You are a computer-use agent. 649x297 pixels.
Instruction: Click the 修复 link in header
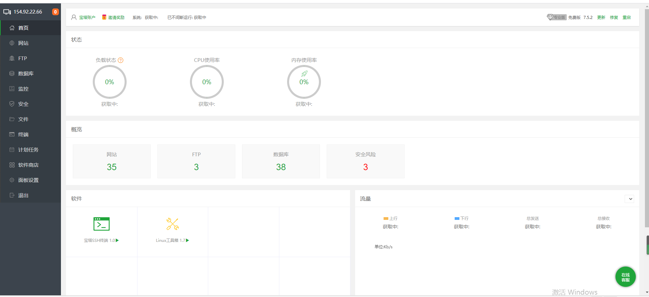(x=614, y=17)
